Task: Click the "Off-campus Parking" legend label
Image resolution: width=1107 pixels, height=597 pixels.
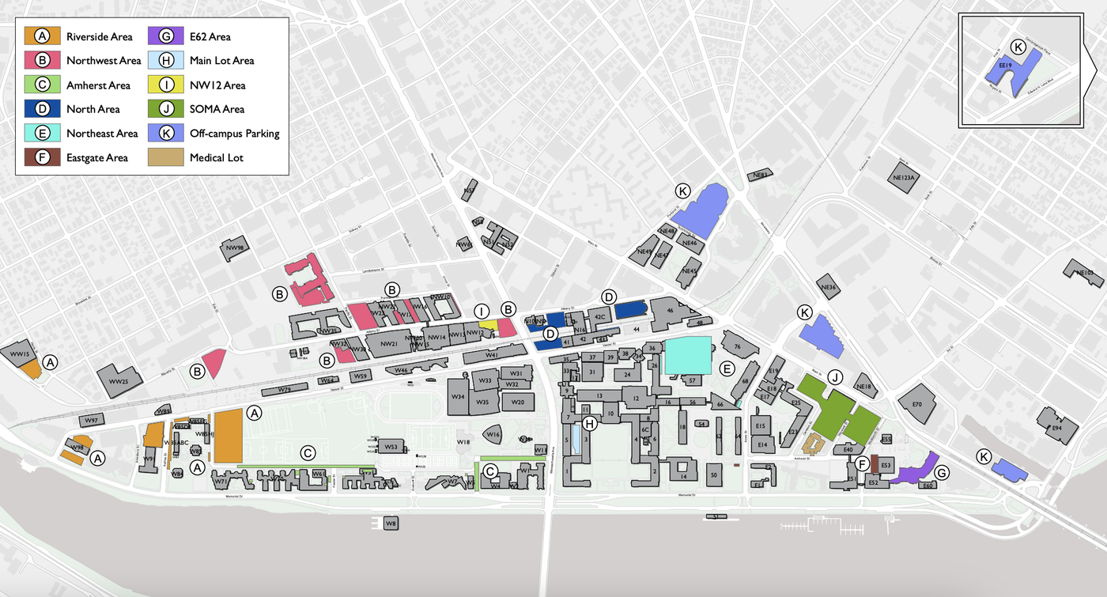Action: click(x=235, y=134)
